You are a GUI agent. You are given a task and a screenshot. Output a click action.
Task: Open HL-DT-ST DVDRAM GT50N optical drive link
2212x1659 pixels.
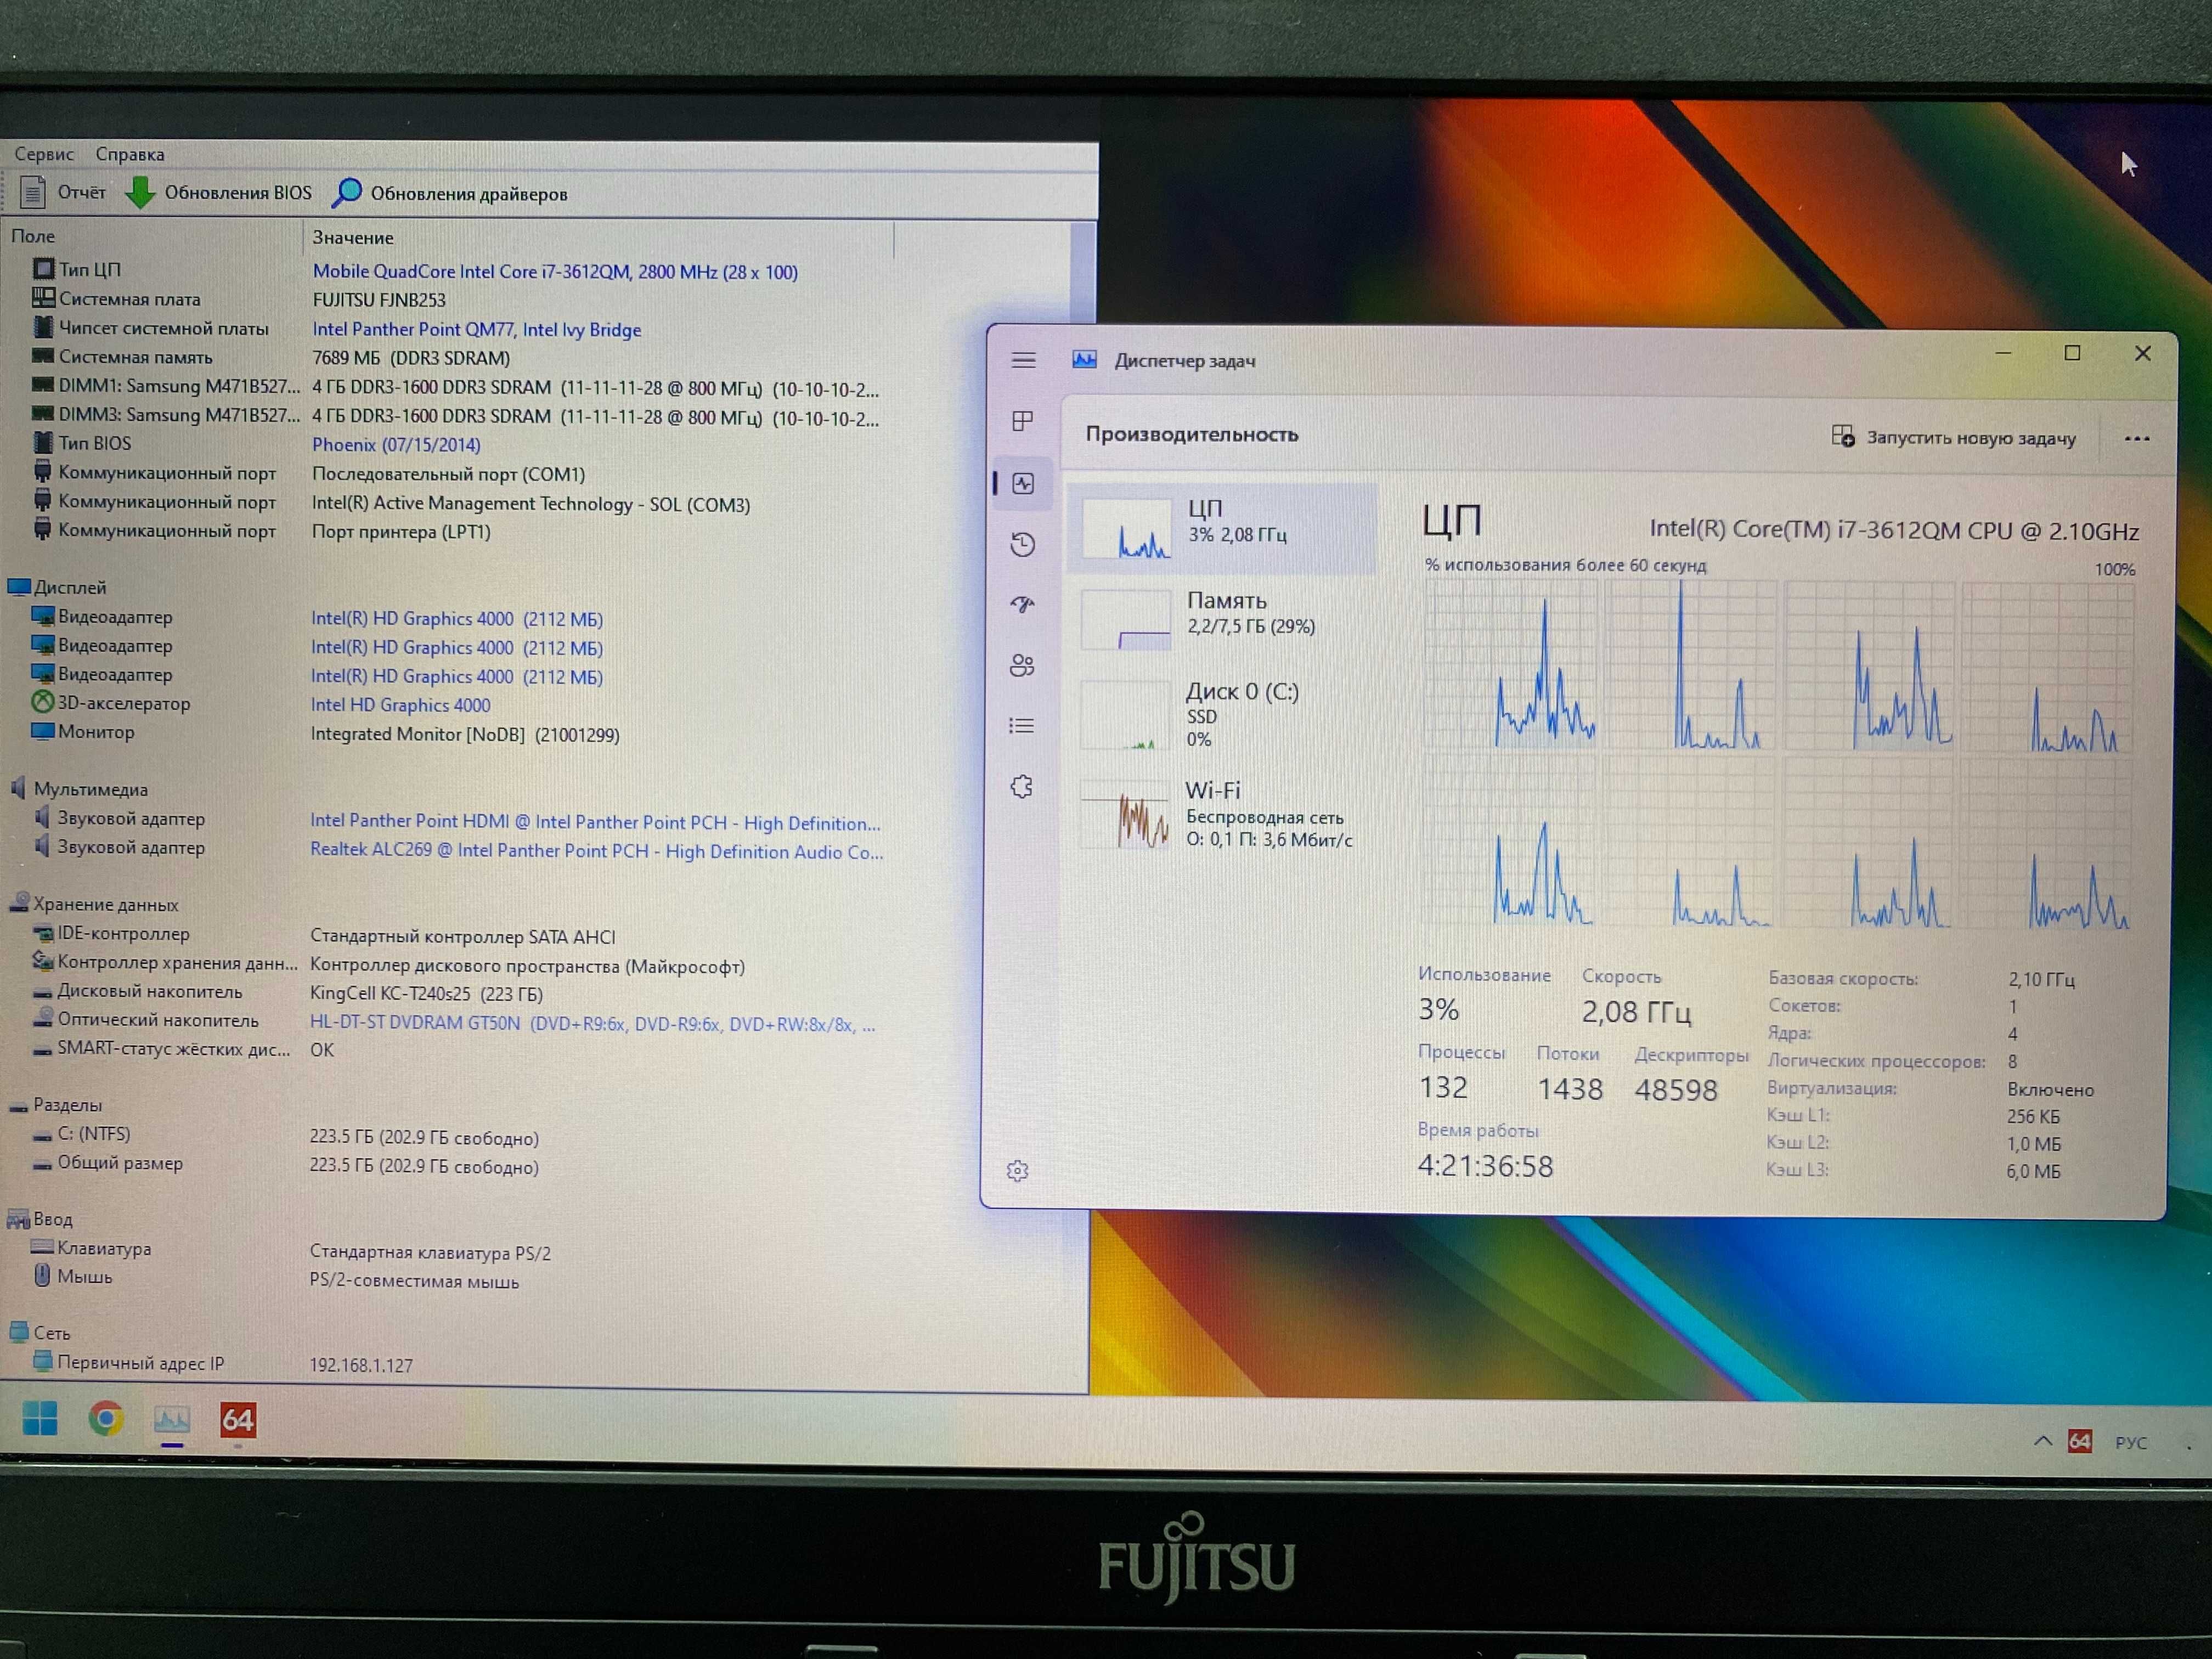(x=592, y=1024)
